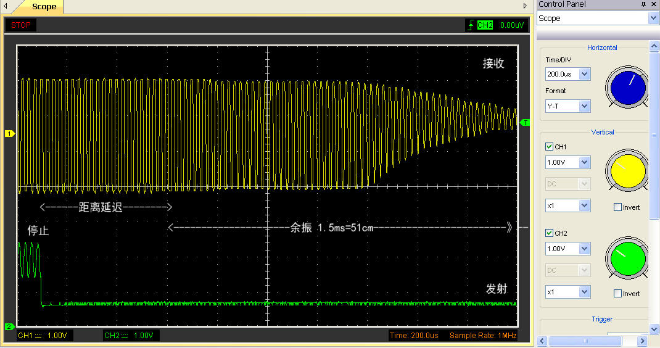Click the Sample Rate: 1MHz readout
Image resolution: width=660 pixels, height=348 pixels.
coord(483,336)
